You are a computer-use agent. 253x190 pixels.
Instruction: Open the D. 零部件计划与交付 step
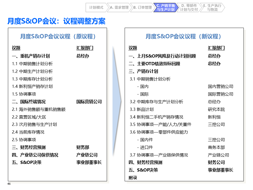pyautogui.click(x=189, y=8)
